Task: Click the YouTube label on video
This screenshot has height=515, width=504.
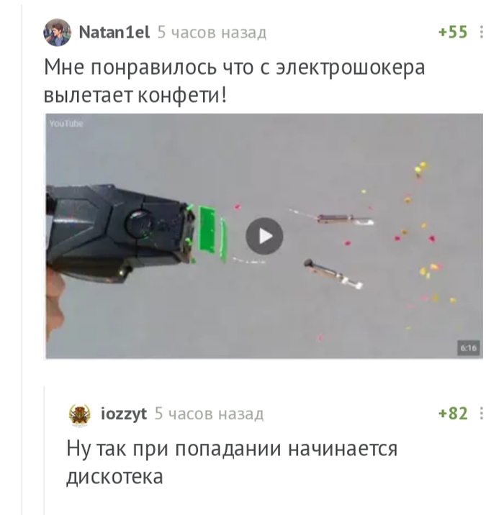Action: pos(66,124)
